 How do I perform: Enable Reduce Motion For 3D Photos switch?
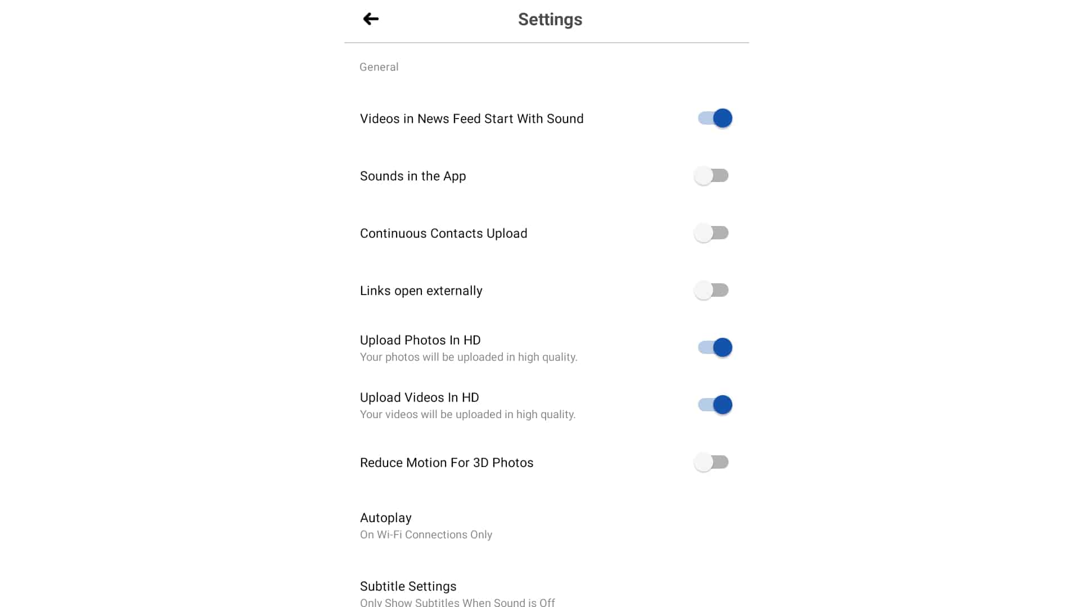pos(712,463)
